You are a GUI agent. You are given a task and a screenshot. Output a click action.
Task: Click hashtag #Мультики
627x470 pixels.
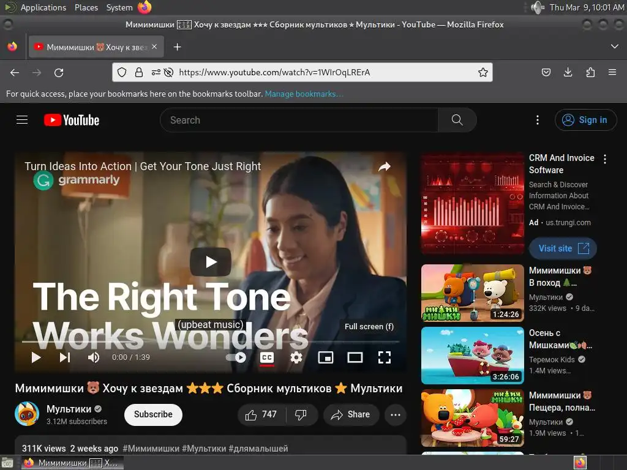click(204, 449)
